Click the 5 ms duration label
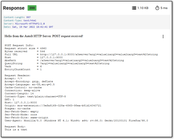The height and width of the screenshot is (139, 174). pyautogui.click(x=164, y=8)
